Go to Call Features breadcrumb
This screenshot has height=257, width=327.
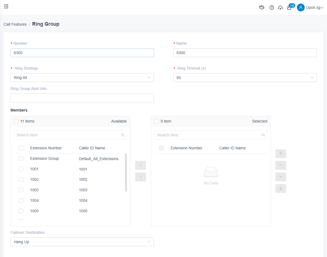click(15, 24)
